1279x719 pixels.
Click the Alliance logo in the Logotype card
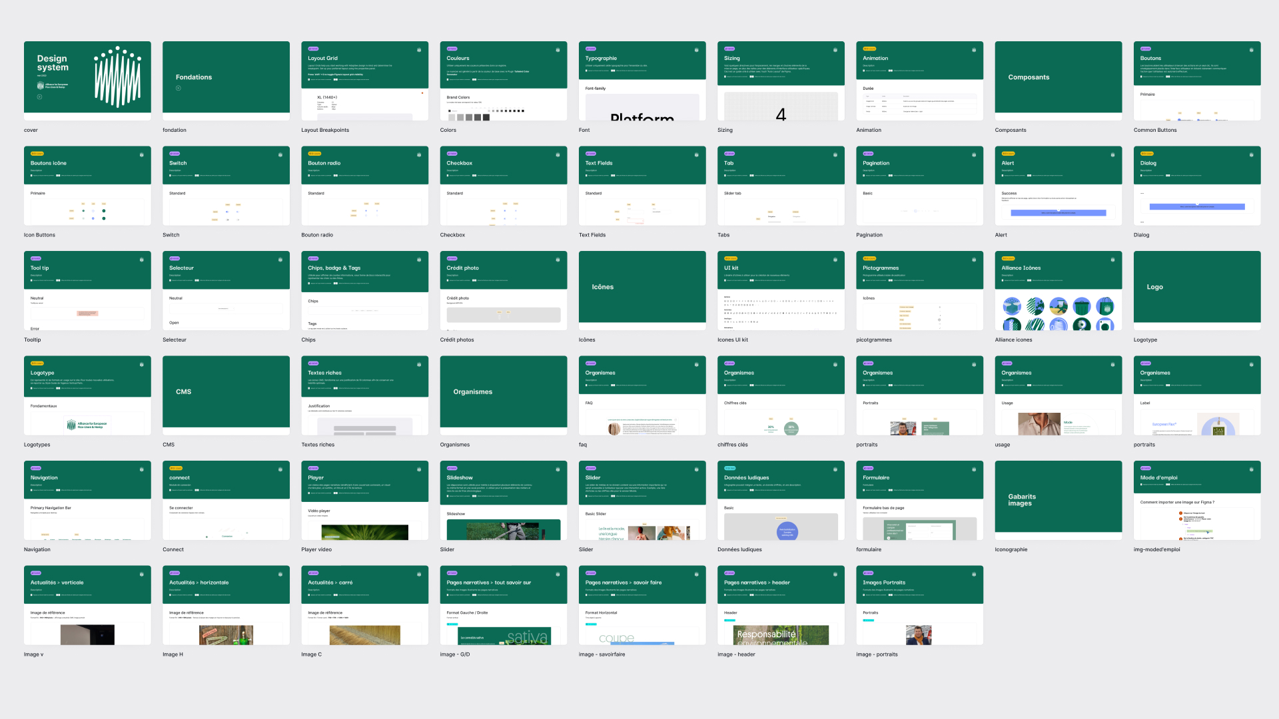click(x=87, y=424)
